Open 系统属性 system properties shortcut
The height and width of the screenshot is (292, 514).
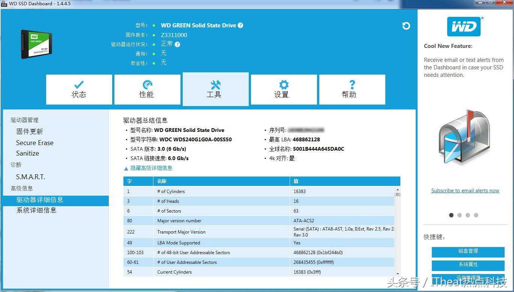468,265
